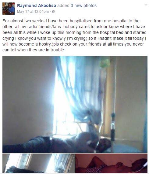149x174 pixels.
Task: Open the bottom-right reddish photo thumbnail
Action: [x=111, y=163]
